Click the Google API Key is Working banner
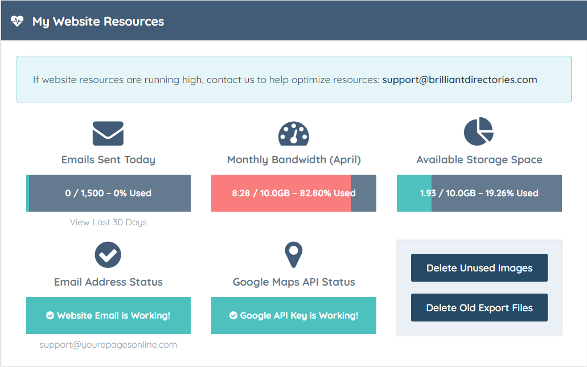Screen dimensions: 587x367 click(x=293, y=316)
